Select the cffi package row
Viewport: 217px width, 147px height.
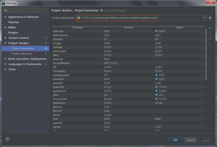pos(129,67)
